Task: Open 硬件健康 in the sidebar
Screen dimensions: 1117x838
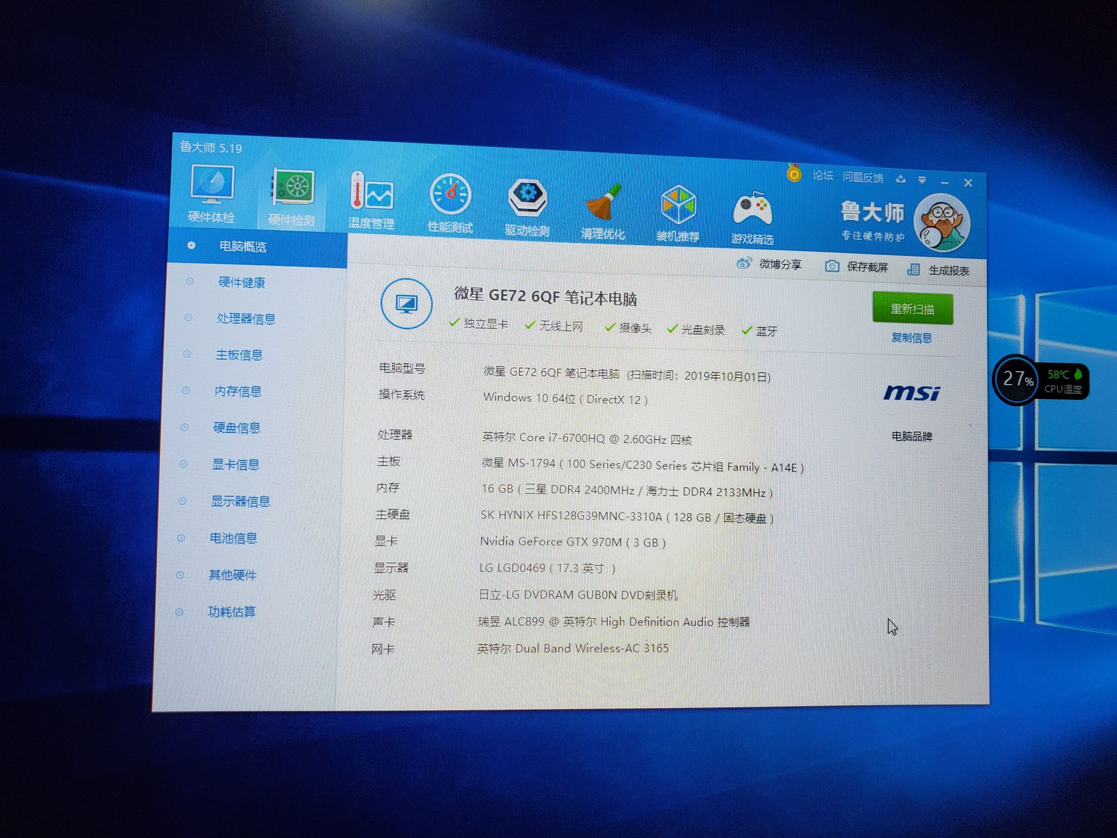Action: coord(242,282)
